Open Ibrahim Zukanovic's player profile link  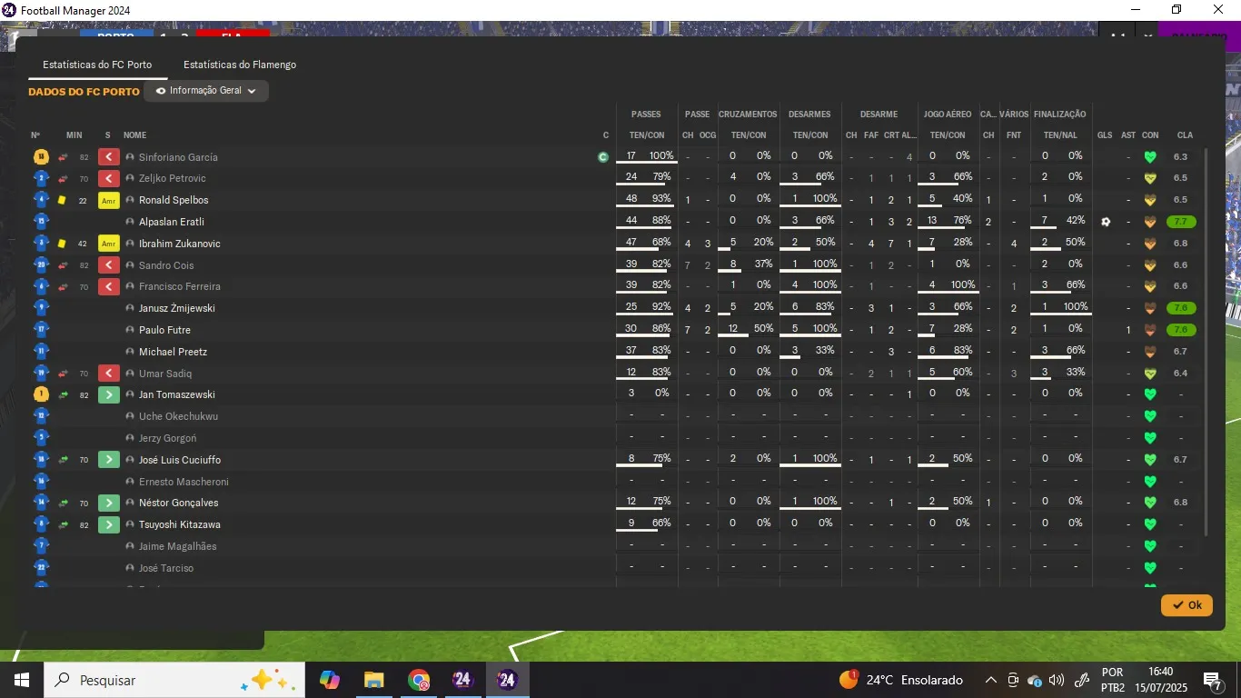[180, 244]
